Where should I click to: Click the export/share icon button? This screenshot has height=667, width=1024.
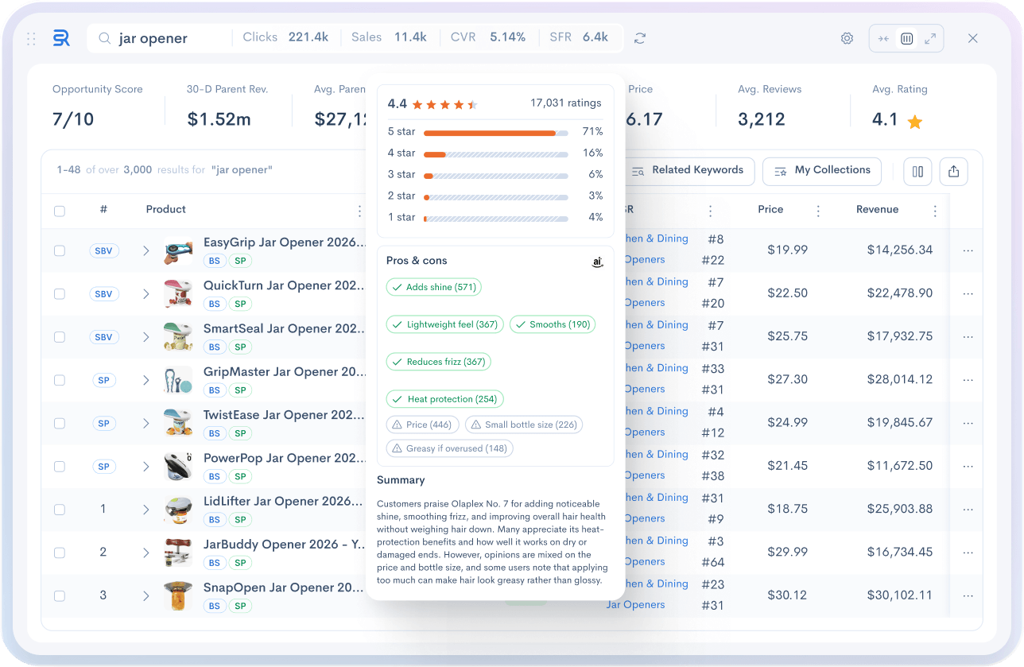953,171
